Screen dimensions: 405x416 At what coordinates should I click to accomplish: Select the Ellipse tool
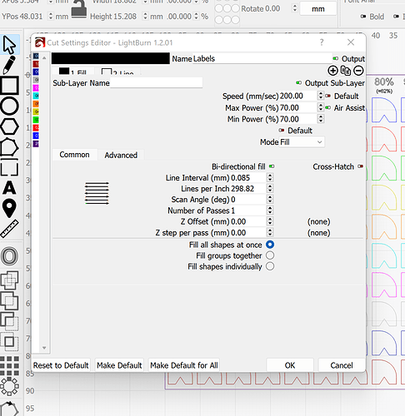click(10, 106)
